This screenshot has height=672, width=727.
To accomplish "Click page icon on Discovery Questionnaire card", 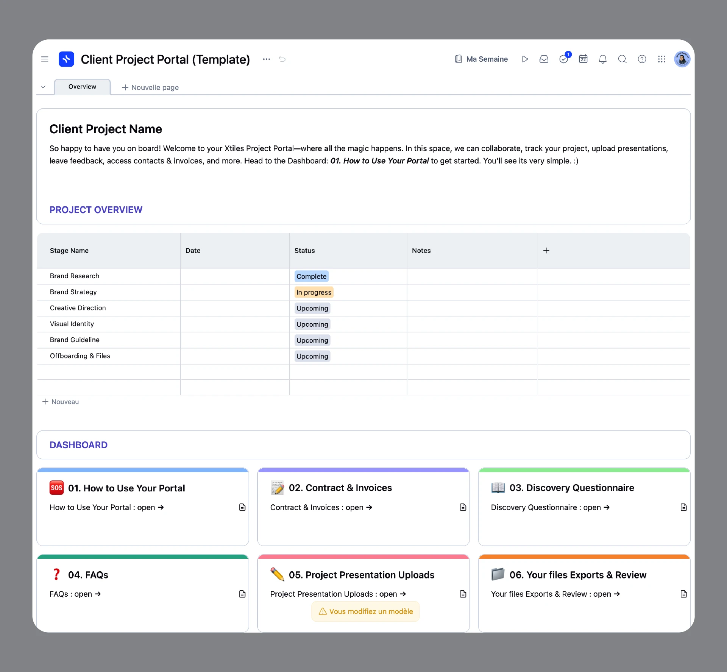I will (x=683, y=507).
